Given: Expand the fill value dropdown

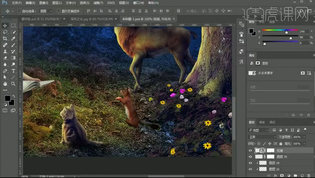Looking at the screenshot, I should (304, 144).
